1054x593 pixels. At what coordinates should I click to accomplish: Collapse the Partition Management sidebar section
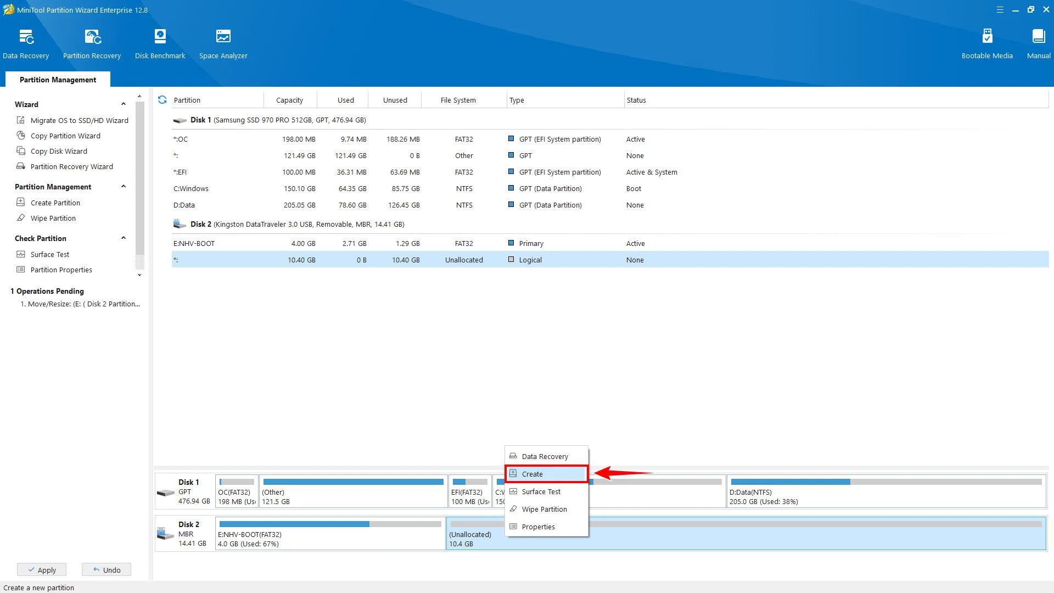124,187
